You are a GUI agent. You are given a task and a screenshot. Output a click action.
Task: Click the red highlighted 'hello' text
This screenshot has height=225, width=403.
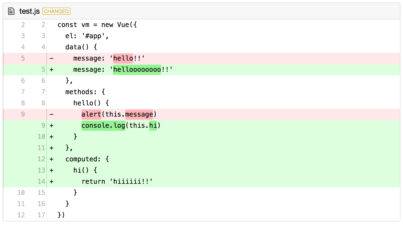pos(123,58)
